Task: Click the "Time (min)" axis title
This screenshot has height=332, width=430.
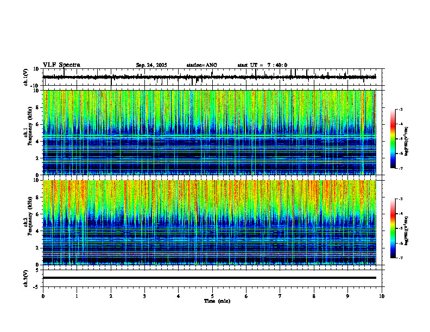Action: click(217, 301)
